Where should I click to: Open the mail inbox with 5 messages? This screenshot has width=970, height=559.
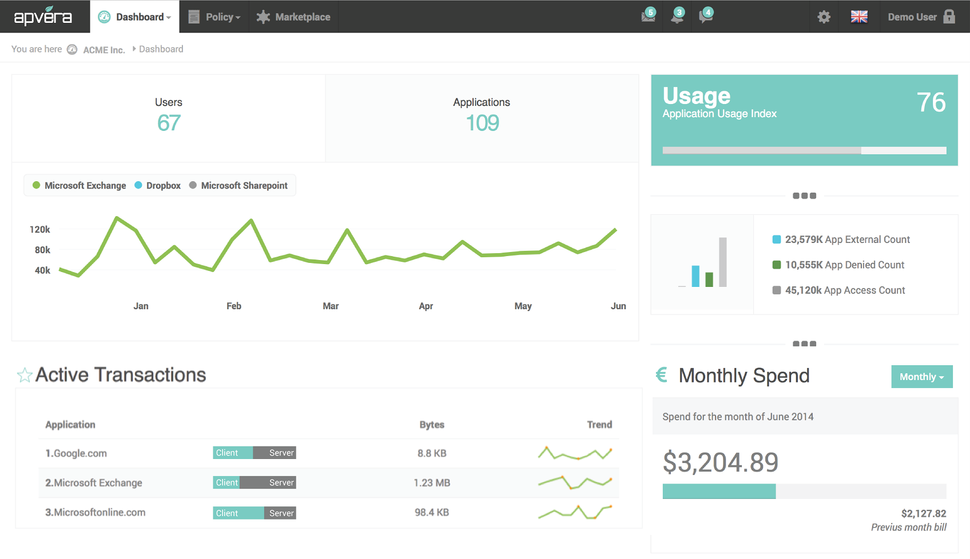(649, 15)
